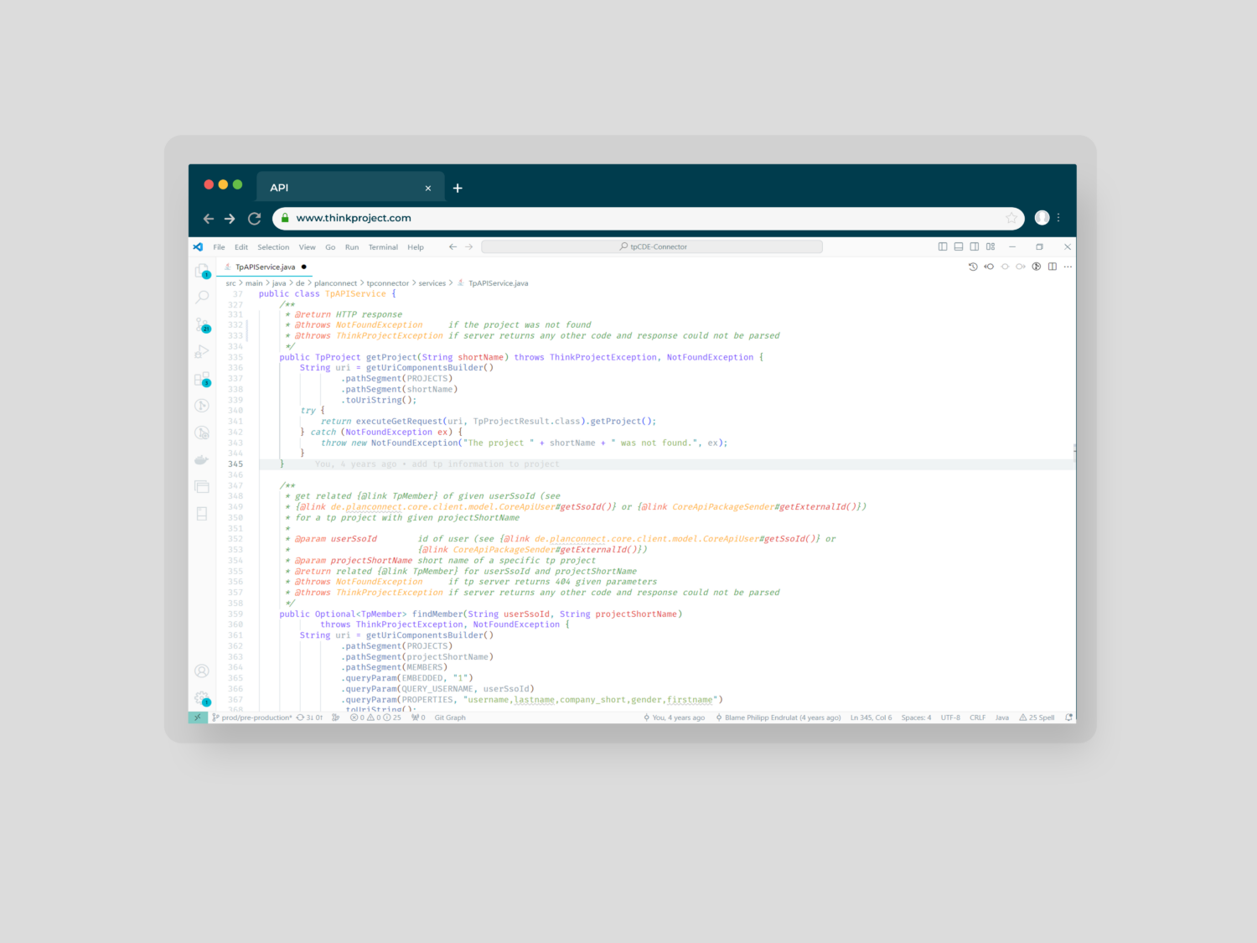Open the Terminal menu
1257x943 pixels.
point(383,247)
